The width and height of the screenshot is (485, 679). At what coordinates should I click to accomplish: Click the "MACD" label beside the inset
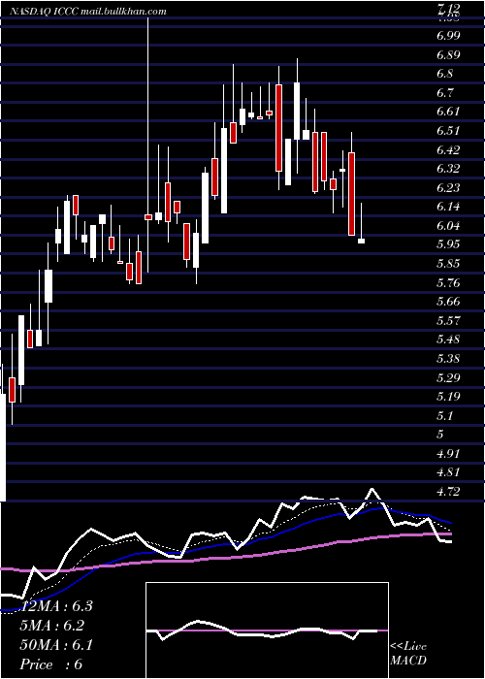point(408,661)
